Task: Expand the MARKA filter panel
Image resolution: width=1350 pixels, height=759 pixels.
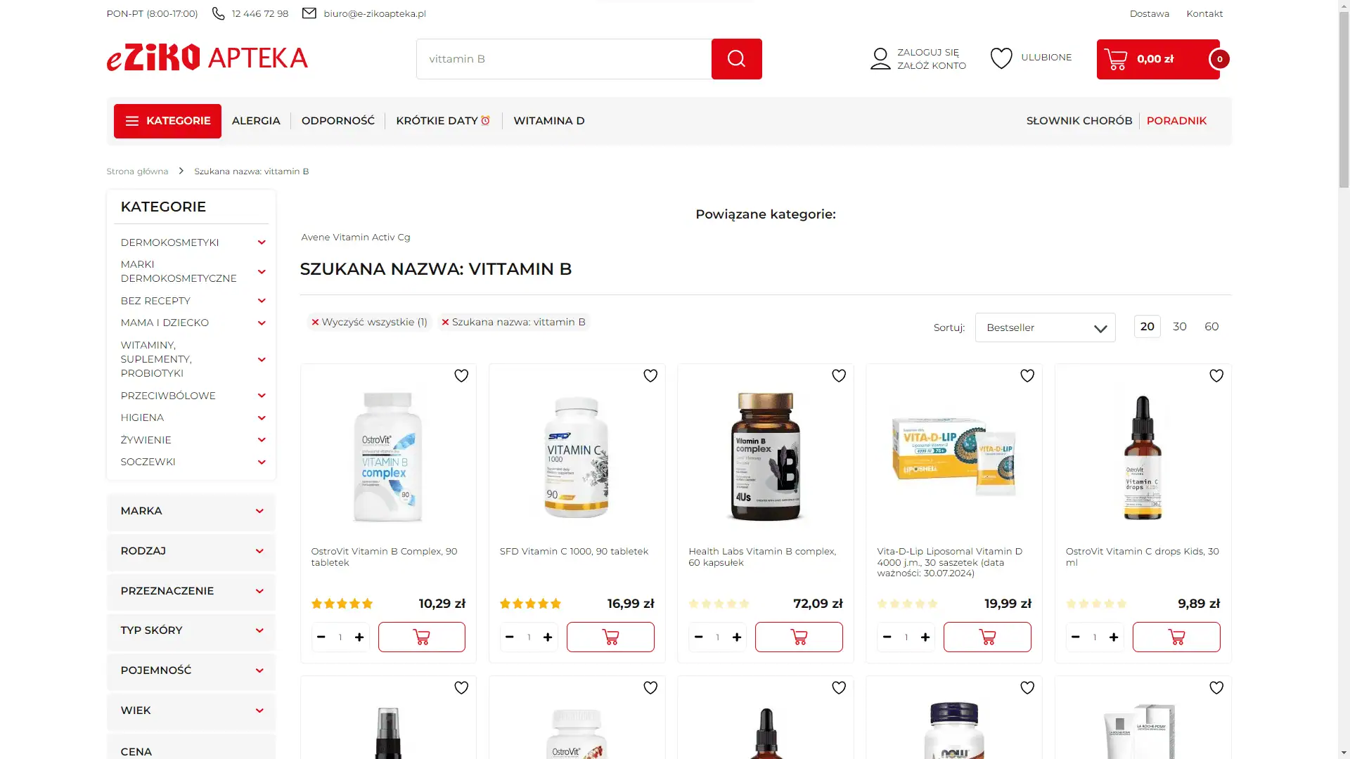Action: pyautogui.click(x=191, y=511)
